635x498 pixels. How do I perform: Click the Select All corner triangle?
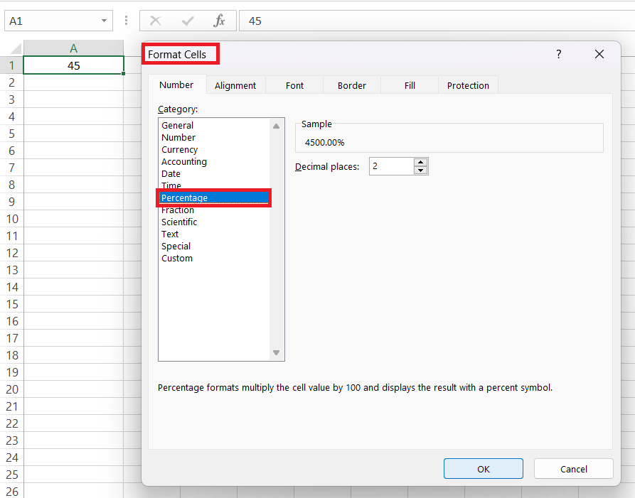click(x=15, y=48)
